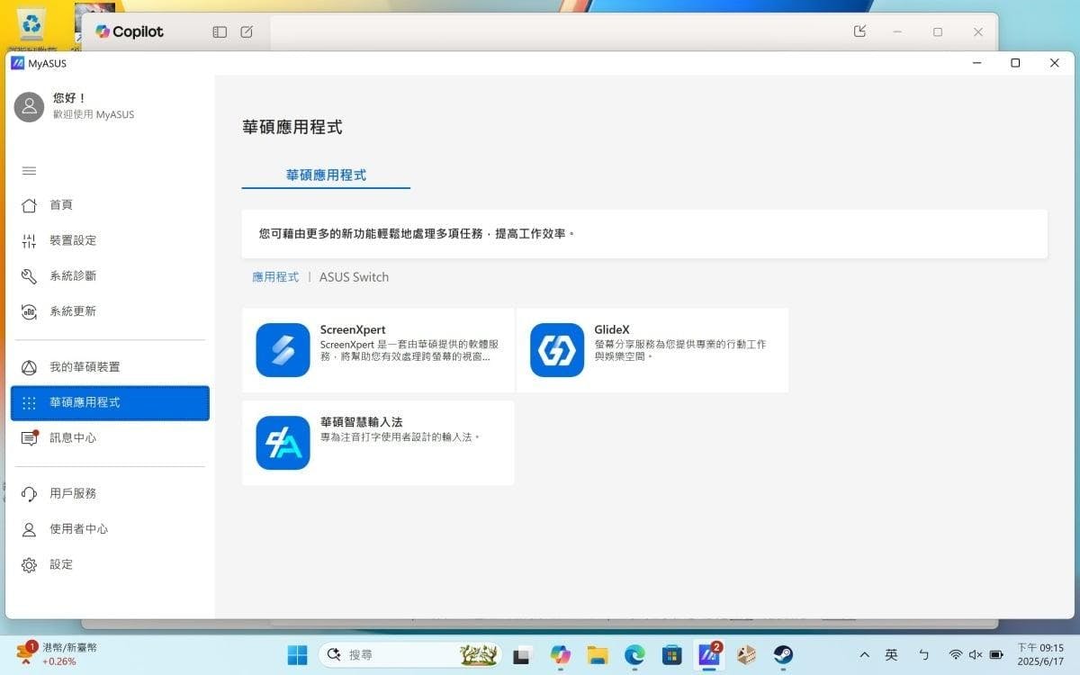This screenshot has height=675, width=1080.
Task: Click the battery tray icon
Action: (996, 654)
